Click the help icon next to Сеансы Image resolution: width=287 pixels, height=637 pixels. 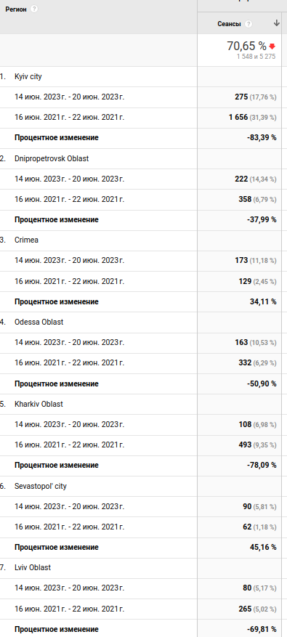(248, 24)
